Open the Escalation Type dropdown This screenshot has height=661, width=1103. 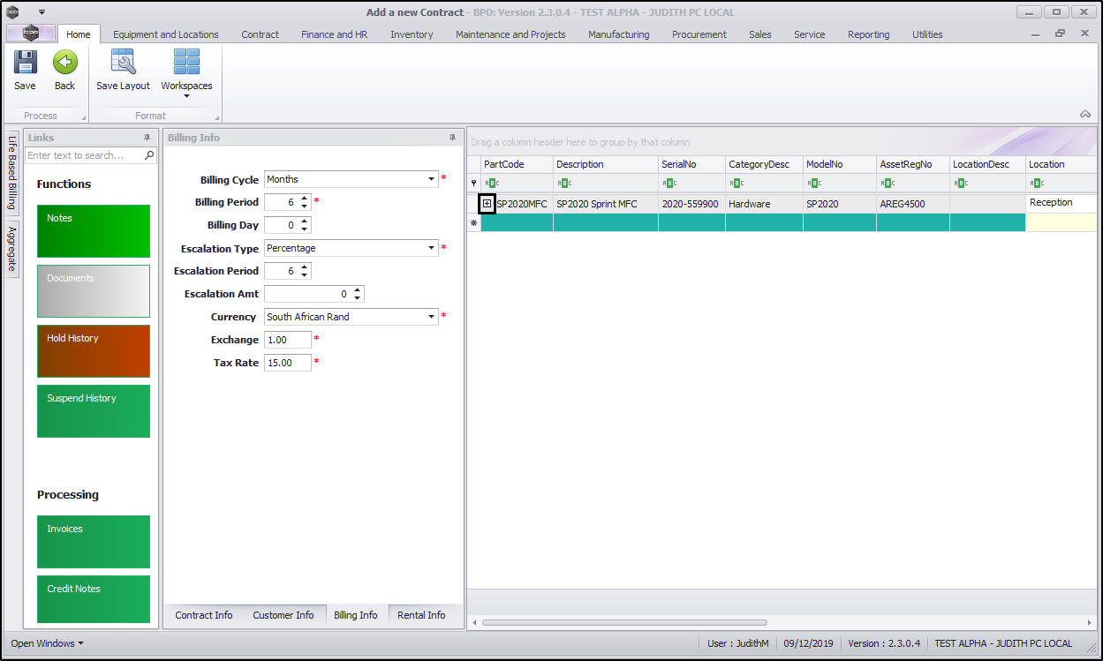(x=431, y=248)
